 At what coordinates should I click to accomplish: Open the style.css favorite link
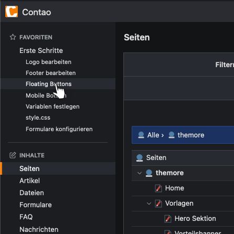38,118
